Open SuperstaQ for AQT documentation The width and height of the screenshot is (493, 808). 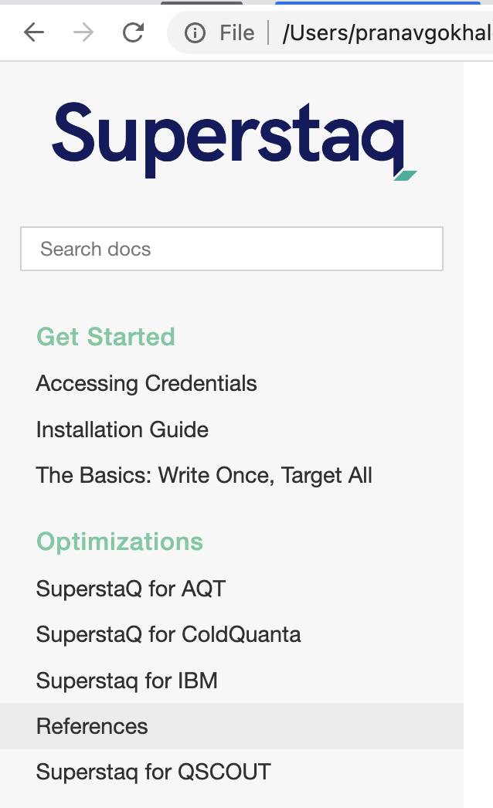(131, 588)
